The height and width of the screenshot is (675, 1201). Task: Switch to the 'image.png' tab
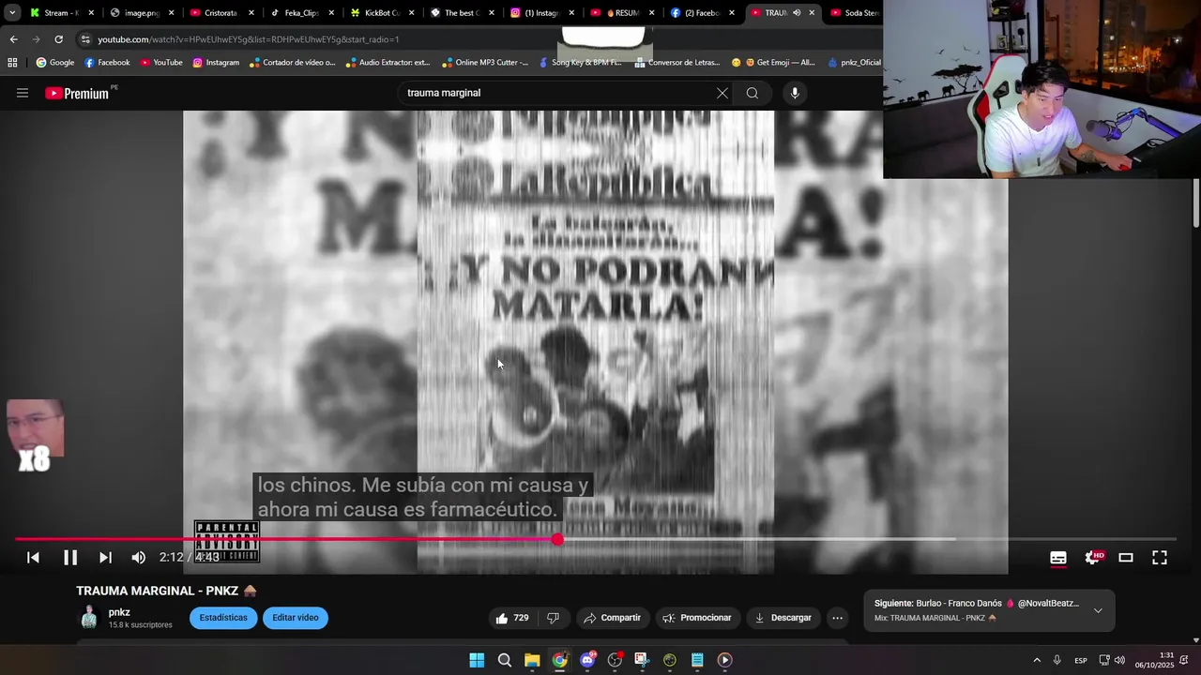pos(134,13)
